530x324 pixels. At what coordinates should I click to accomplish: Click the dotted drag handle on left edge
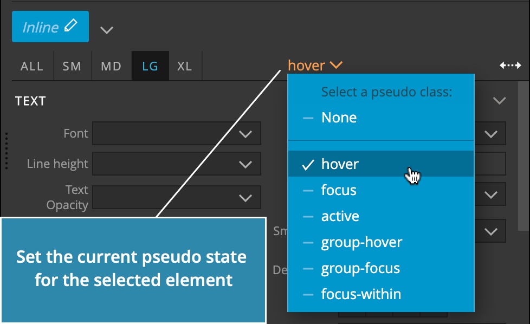(x=6, y=151)
